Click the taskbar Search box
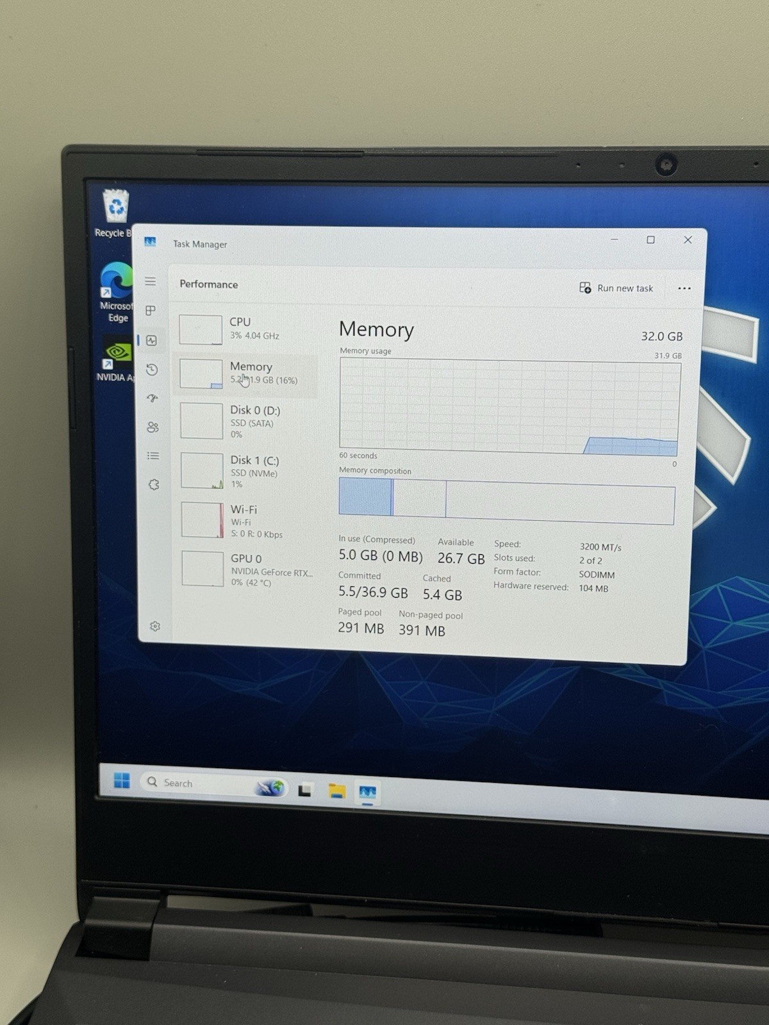Image resolution: width=769 pixels, height=1025 pixels. pyautogui.click(x=213, y=784)
